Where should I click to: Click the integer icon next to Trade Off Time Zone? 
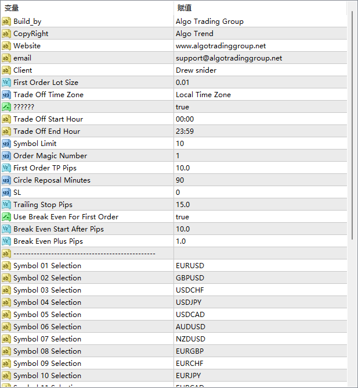[6, 95]
